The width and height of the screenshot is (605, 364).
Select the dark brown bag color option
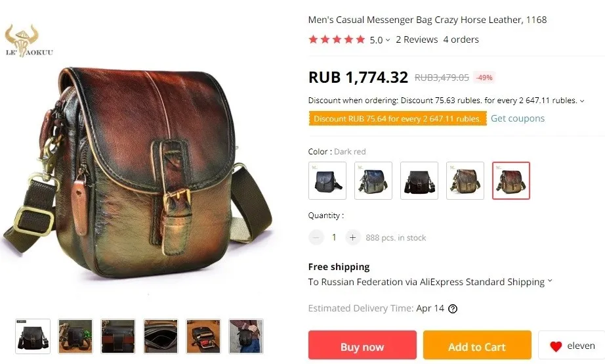(419, 181)
